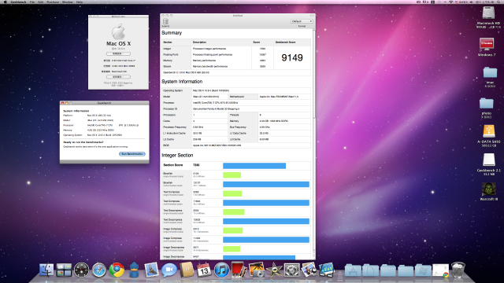Open iCal calendar showing 13 in dock

point(204,270)
